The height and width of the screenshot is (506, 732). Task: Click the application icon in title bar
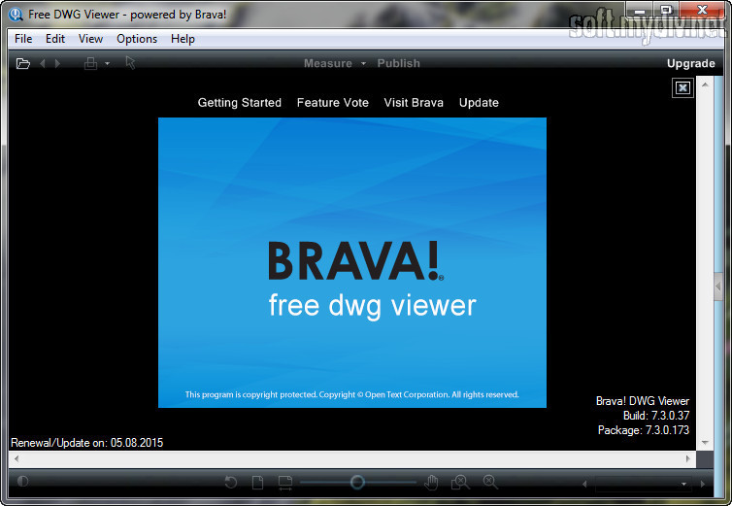coord(16,15)
